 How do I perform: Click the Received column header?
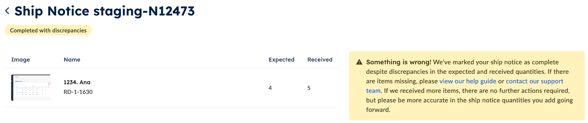[x=320, y=60]
